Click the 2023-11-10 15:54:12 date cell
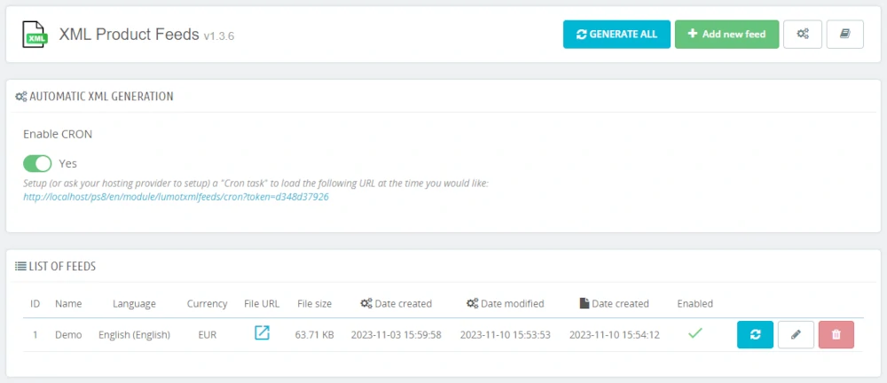Image resolution: width=887 pixels, height=383 pixels. click(x=615, y=335)
